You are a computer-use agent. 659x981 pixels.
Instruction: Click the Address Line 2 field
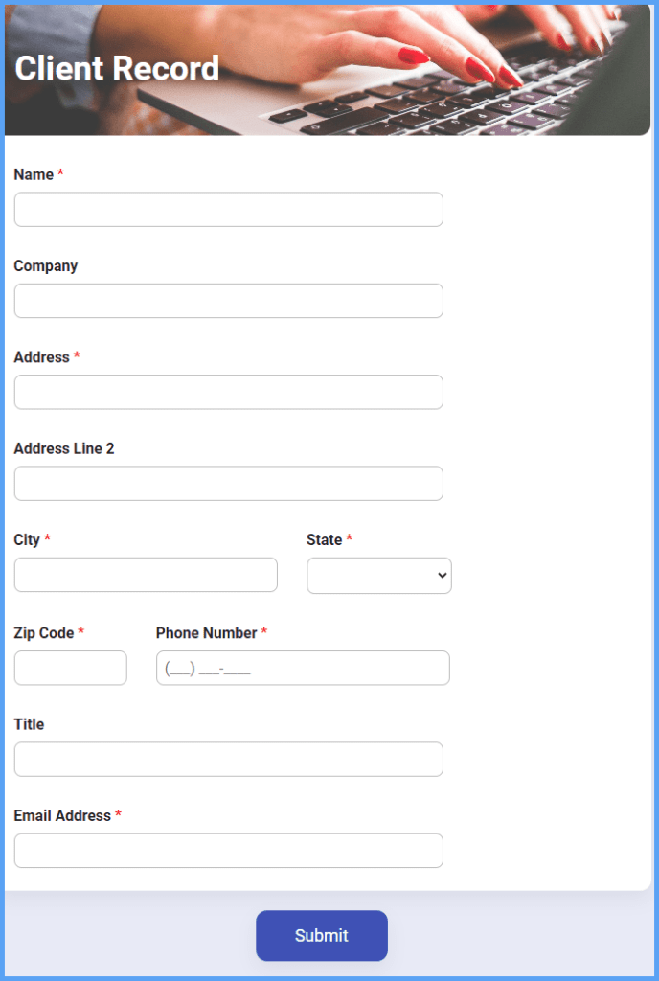point(228,483)
